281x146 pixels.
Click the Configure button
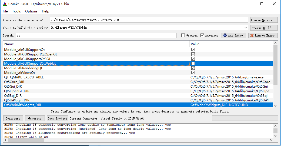click(x=13, y=118)
